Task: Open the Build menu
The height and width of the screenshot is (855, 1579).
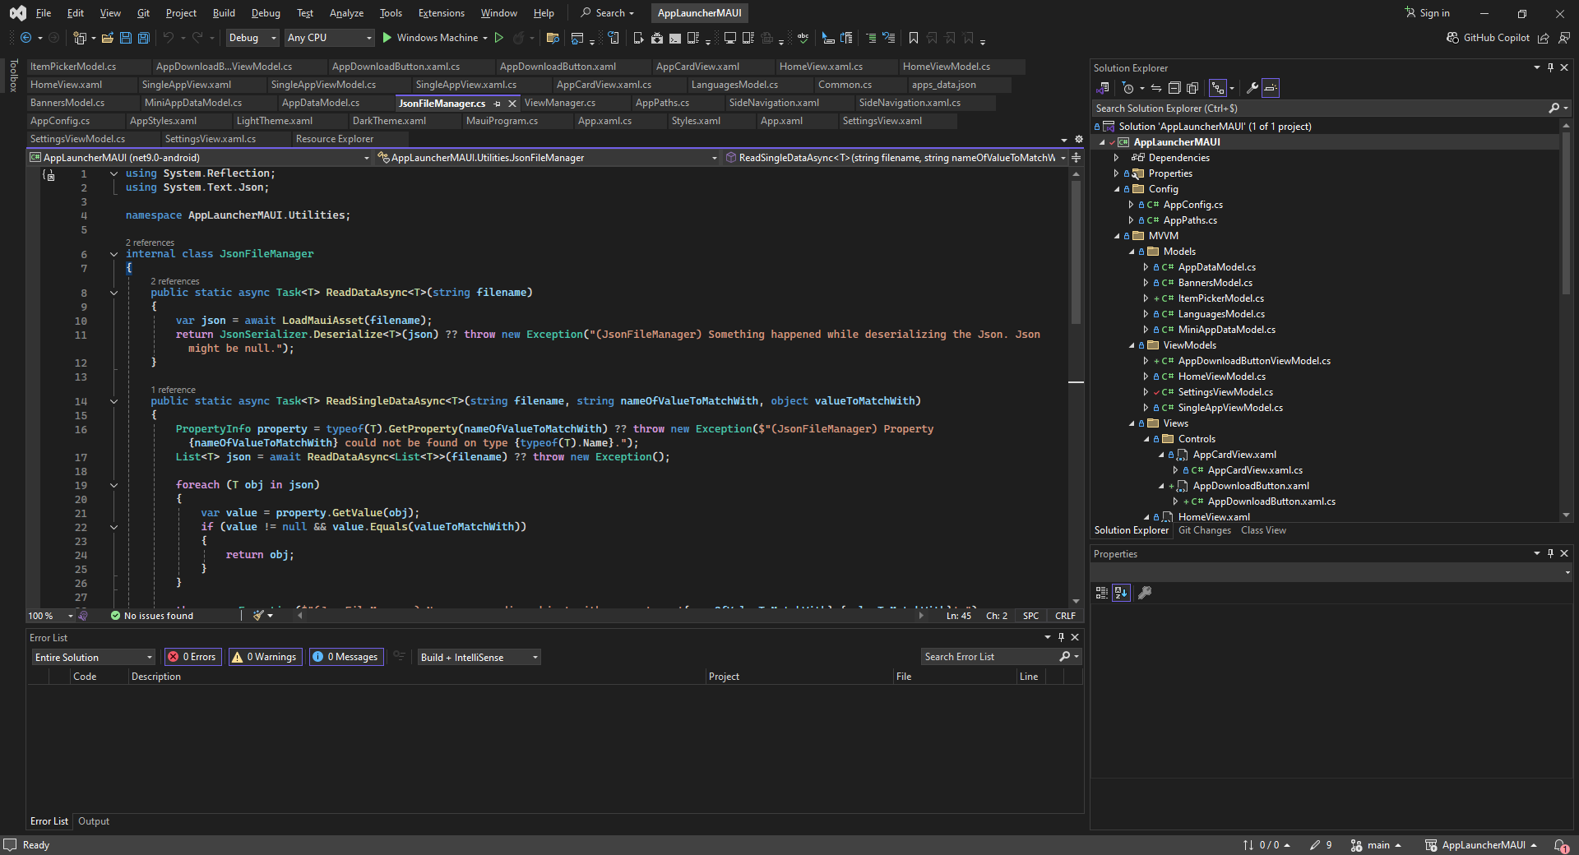Action: 224,13
